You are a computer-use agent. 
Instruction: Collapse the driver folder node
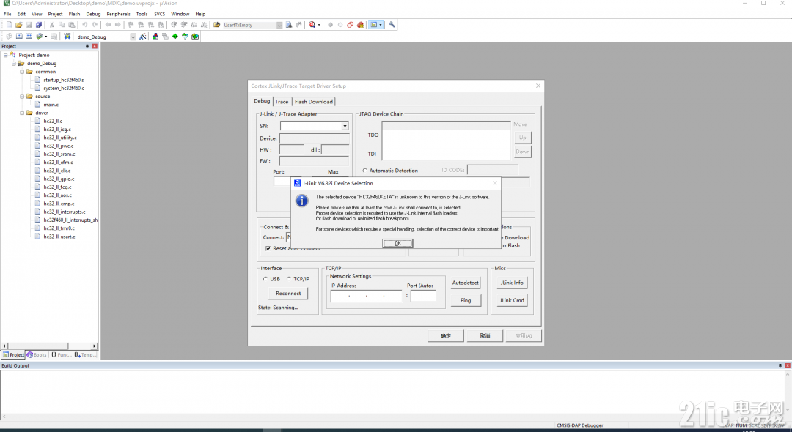point(22,113)
